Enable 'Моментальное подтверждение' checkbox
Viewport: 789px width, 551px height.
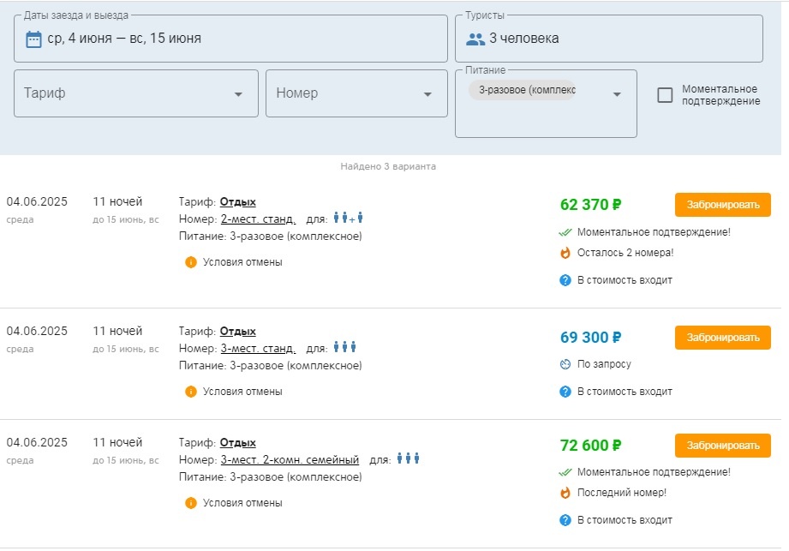[x=665, y=95]
